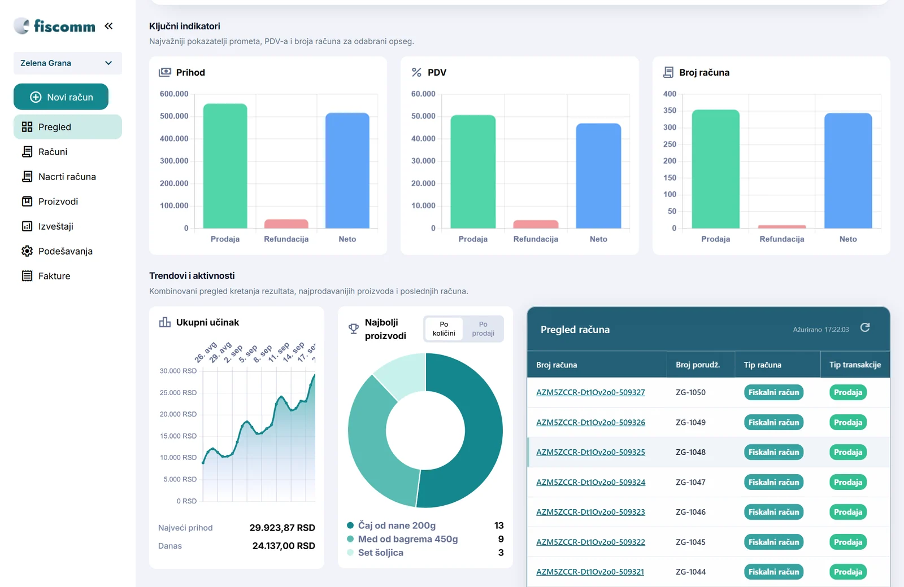Collapse the sidebar with double chevron icon
Image resolution: width=904 pixels, height=587 pixels.
tap(108, 26)
